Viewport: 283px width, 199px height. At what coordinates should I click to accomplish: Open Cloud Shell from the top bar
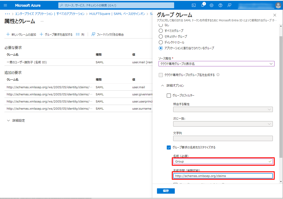pos(194,5)
